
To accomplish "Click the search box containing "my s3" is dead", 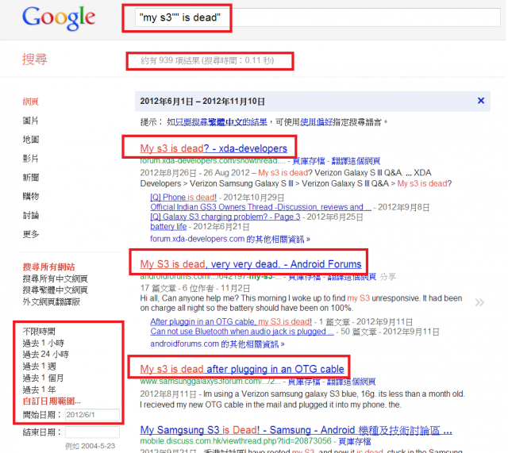I will tap(317, 17).
